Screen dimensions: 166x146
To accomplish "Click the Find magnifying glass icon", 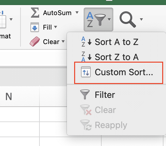I will point(128,20).
